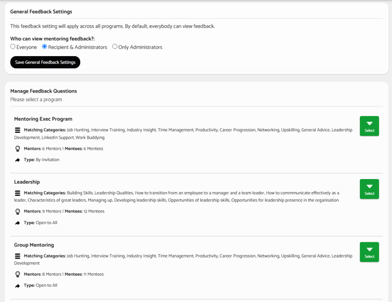
Task: Open the Mentoring Exec Program title
Action: coord(43,119)
